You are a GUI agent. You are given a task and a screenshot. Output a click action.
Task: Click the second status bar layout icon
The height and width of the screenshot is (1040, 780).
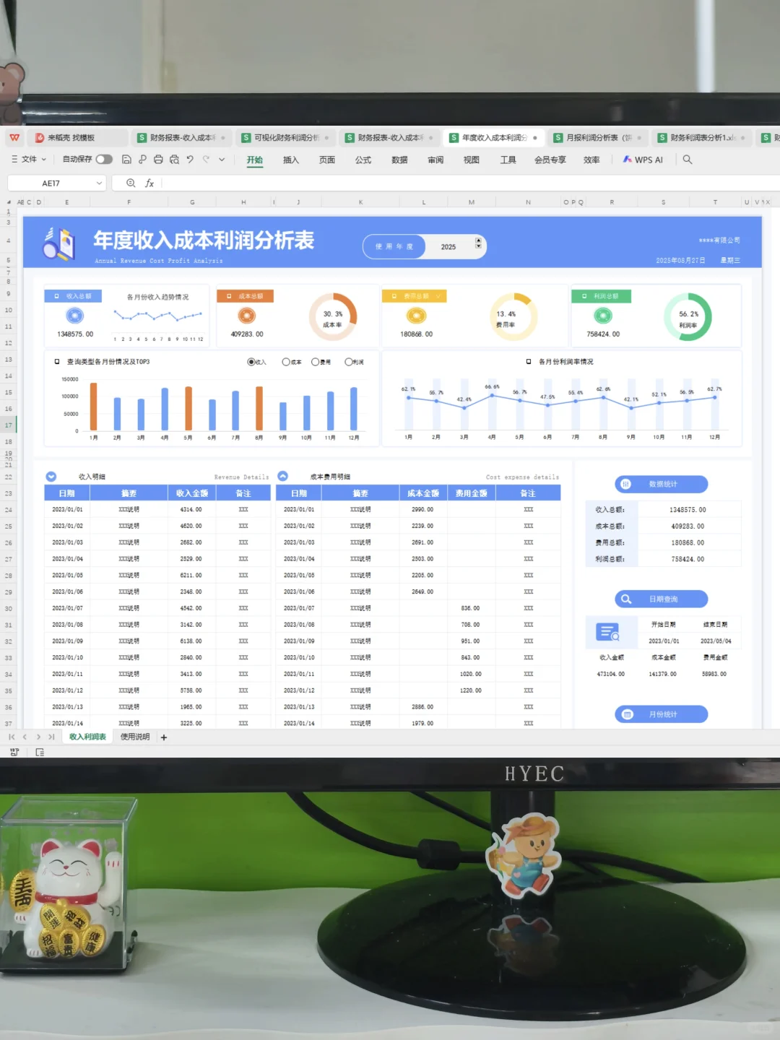(40, 753)
